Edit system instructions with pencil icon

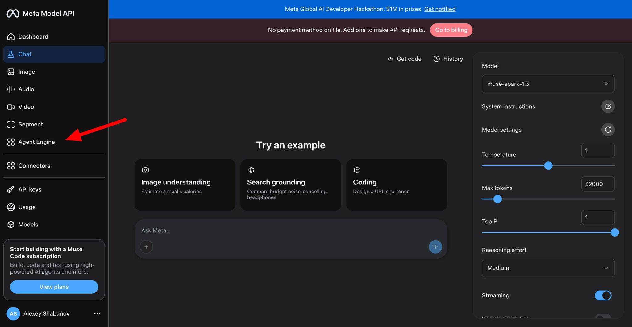[x=608, y=106]
